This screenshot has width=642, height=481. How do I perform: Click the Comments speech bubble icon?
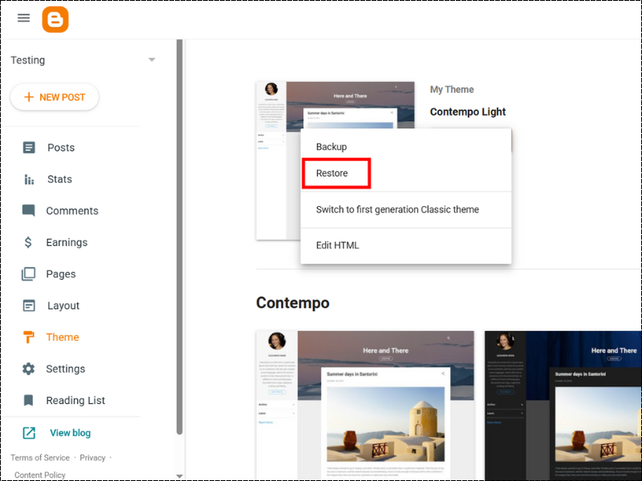pos(29,211)
